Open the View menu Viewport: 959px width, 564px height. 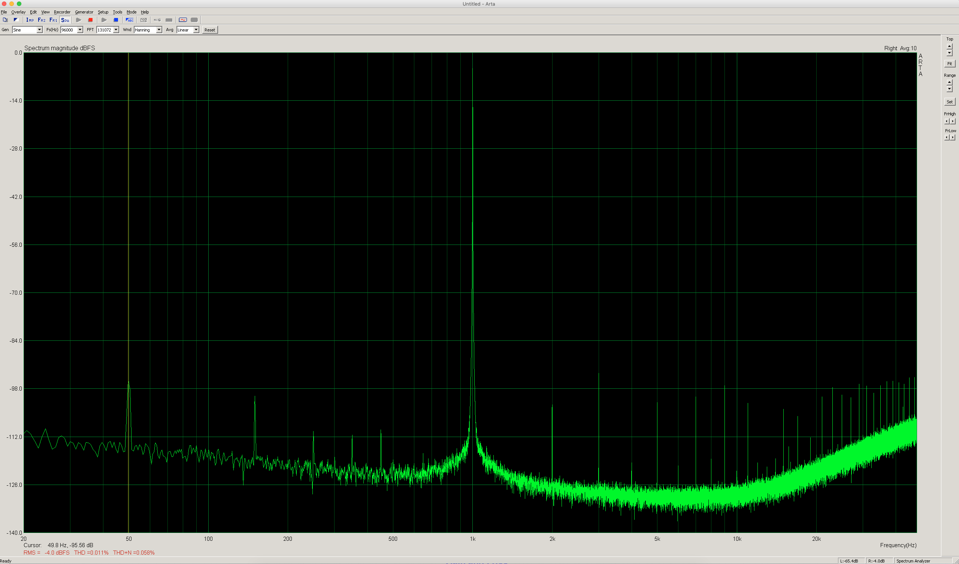tap(45, 12)
